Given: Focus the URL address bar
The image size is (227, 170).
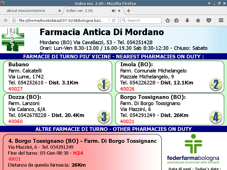Looking at the screenshot, I should pyautogui.click(x=62, y=20).
